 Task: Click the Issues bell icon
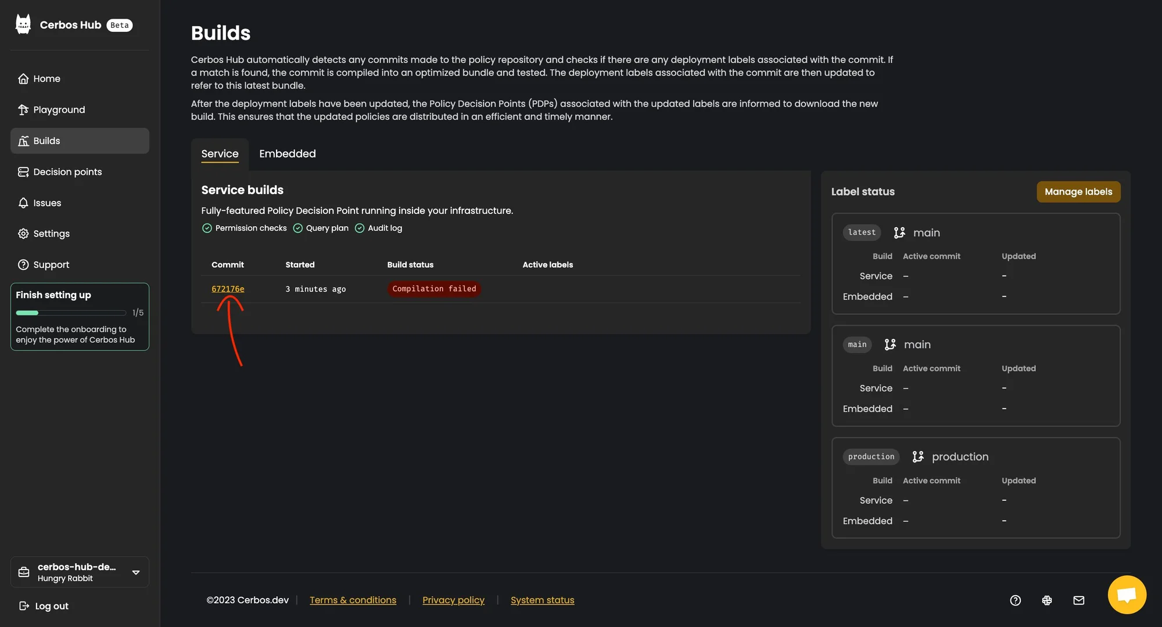(23, 203)
